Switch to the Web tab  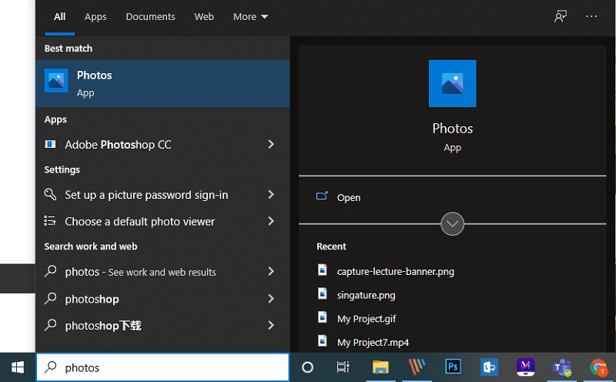click(204, 16)
